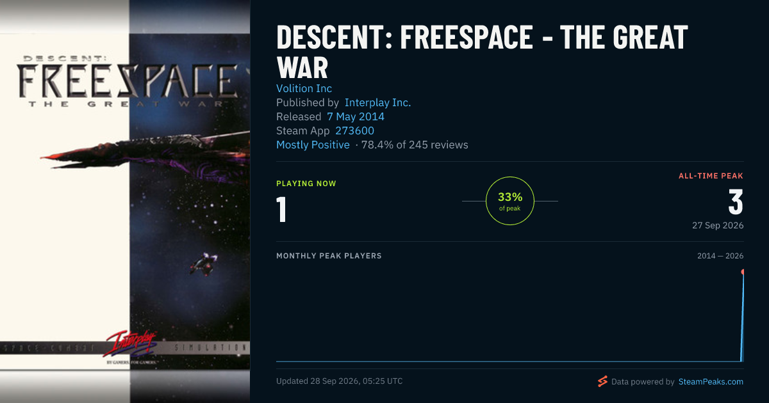
Task: Click the 33% of peak circle
Action: [x=510, y=201]
